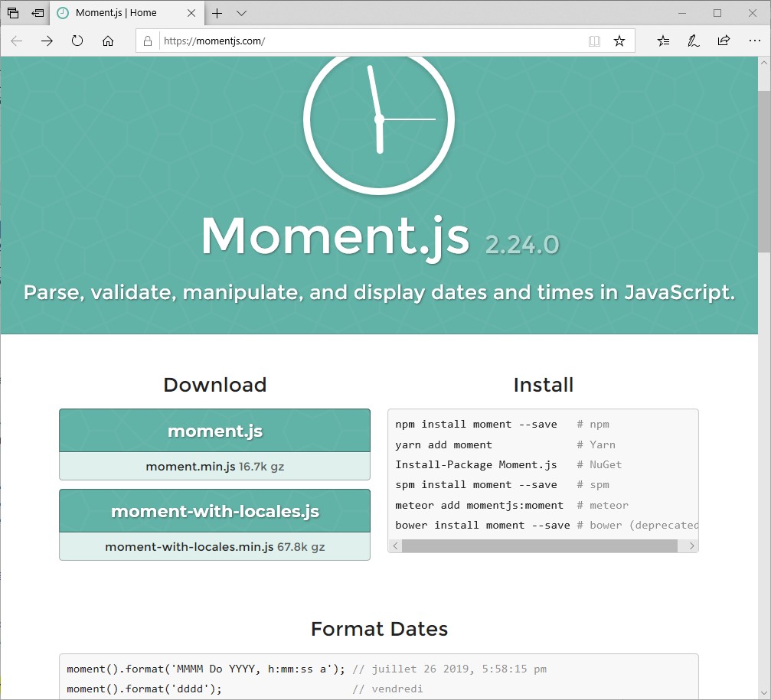Screen dimensions: 771x700
Task: Click the npm install moment line
Action: 502,425
